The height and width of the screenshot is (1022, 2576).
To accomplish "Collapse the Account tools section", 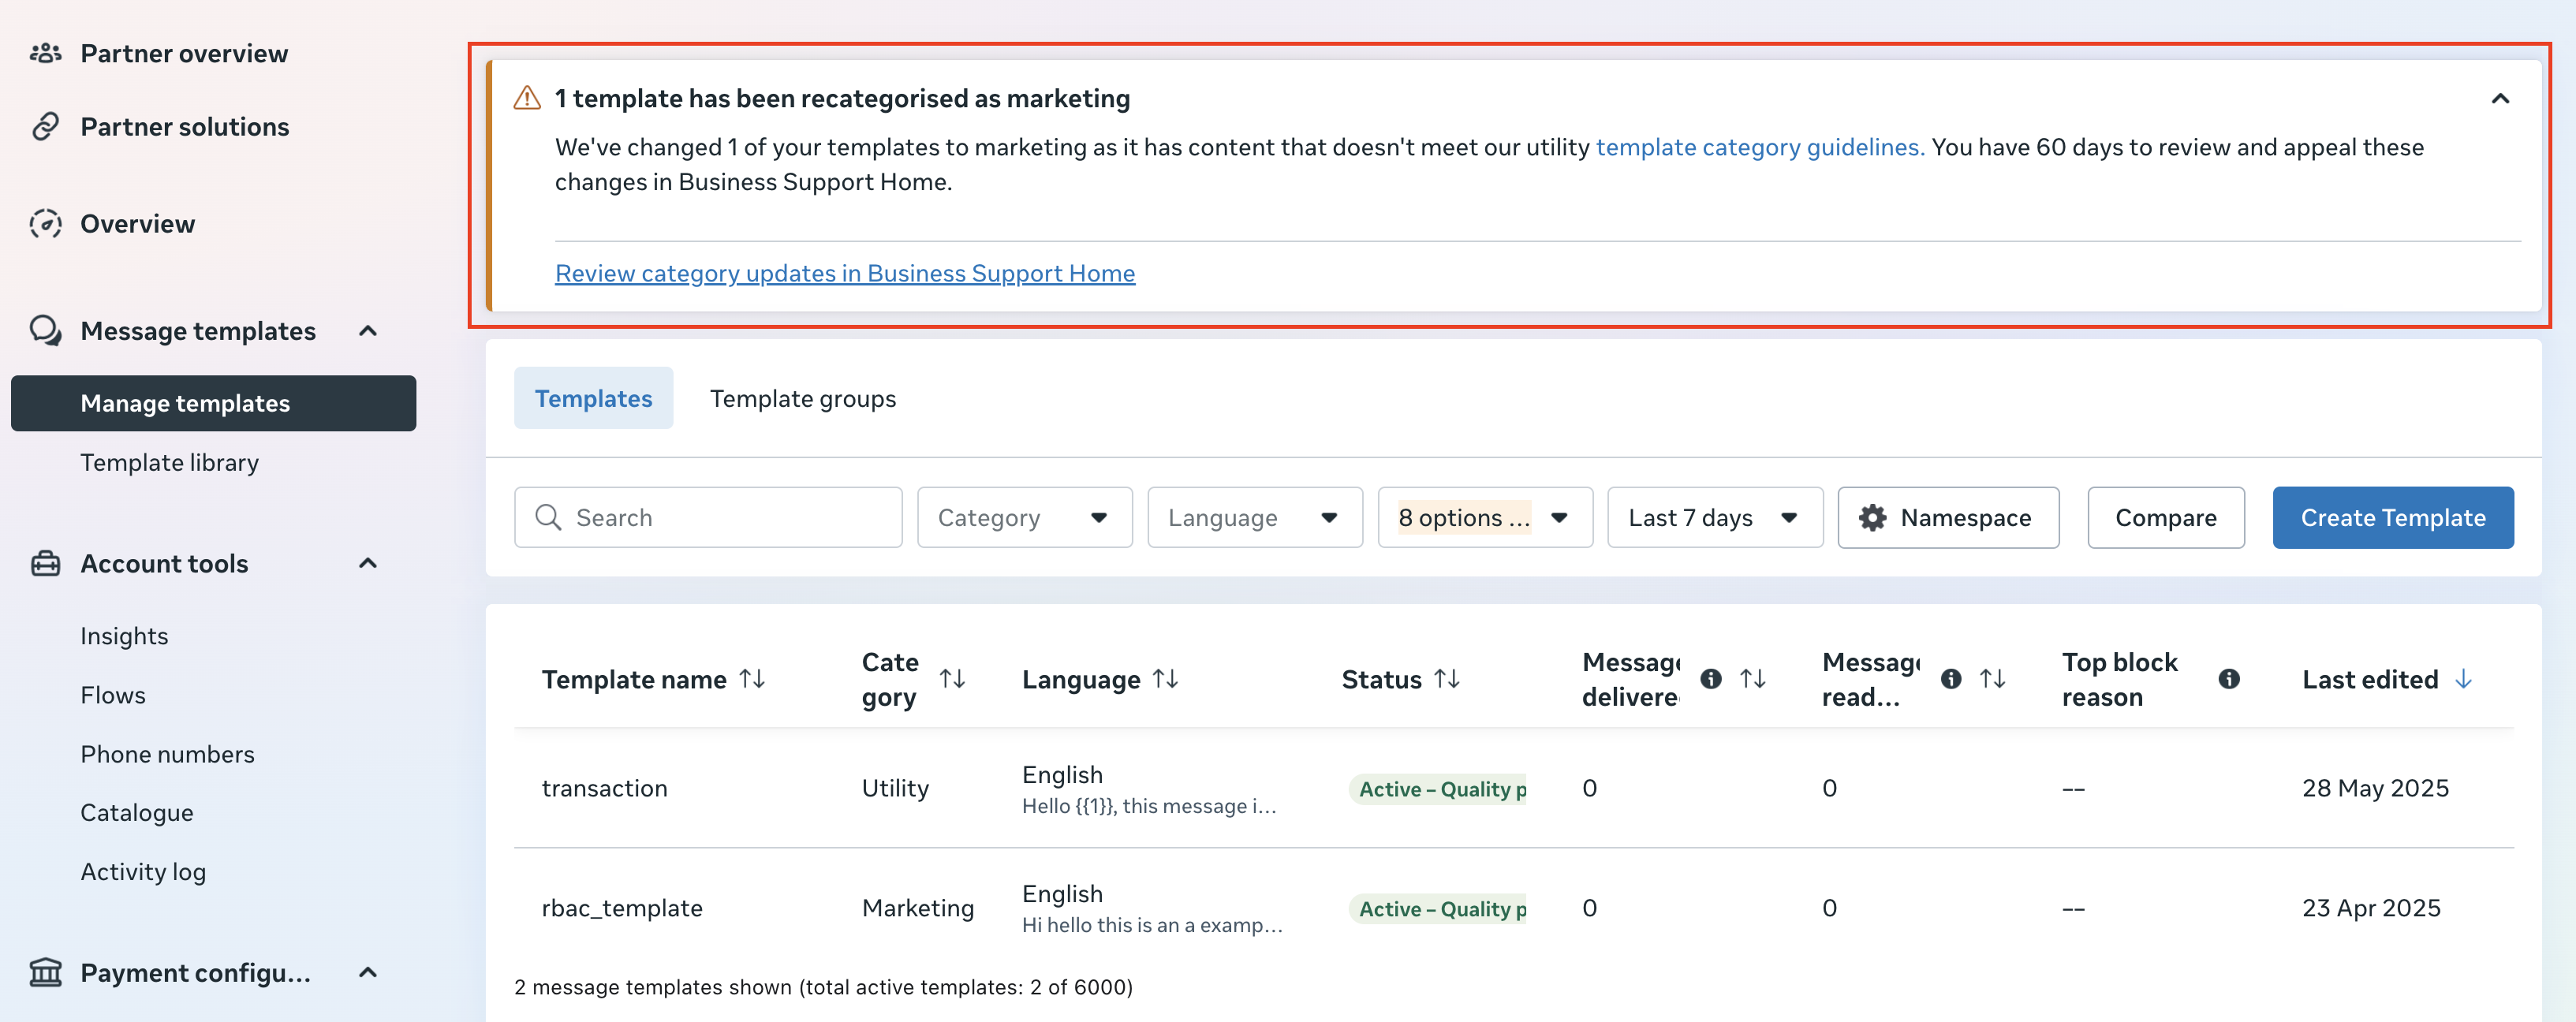I will click(368, 564).
